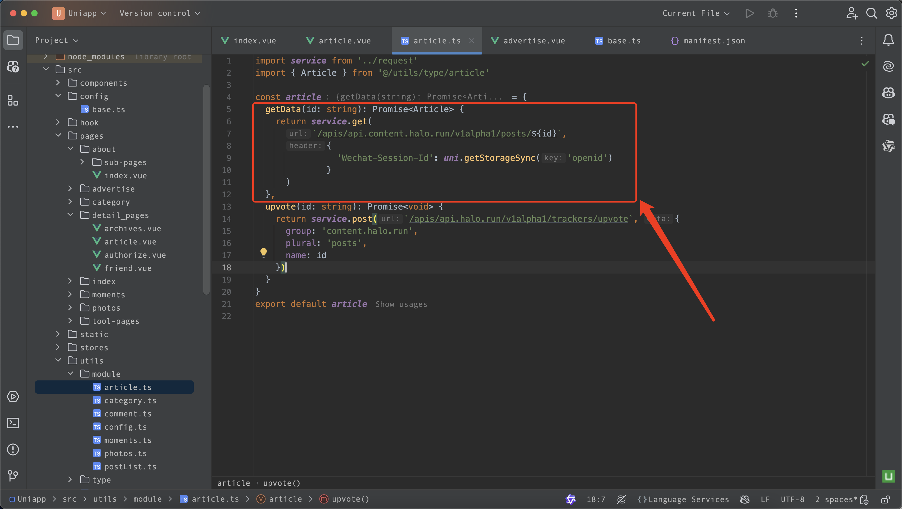Open the Version control dropdown
The image size is (902, 509).
pos(160,13)
